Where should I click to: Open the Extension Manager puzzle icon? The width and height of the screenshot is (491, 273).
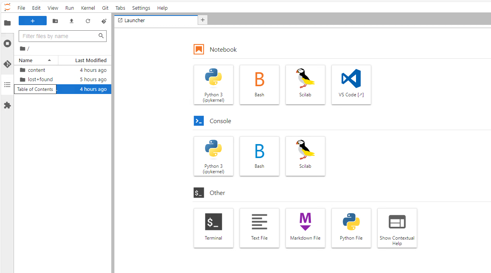click(x=7, y=105)
